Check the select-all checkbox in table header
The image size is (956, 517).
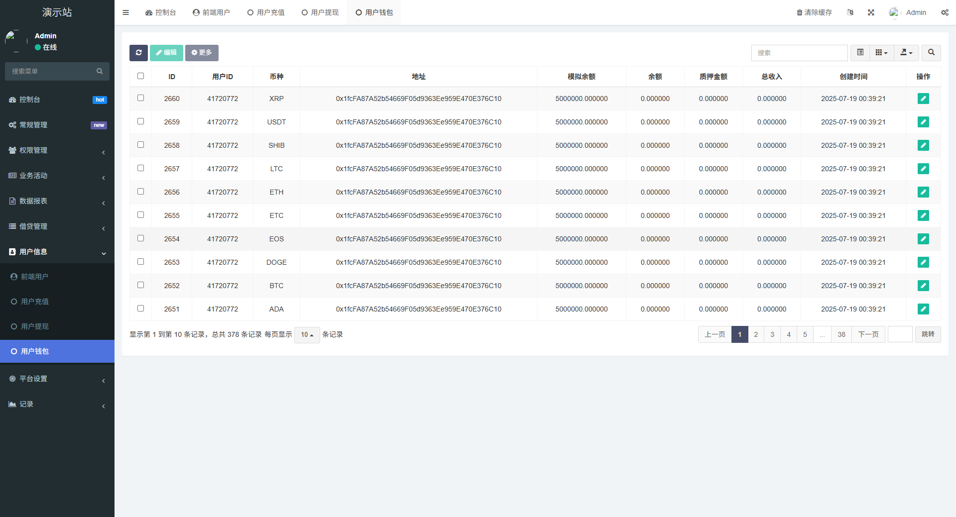140,76
